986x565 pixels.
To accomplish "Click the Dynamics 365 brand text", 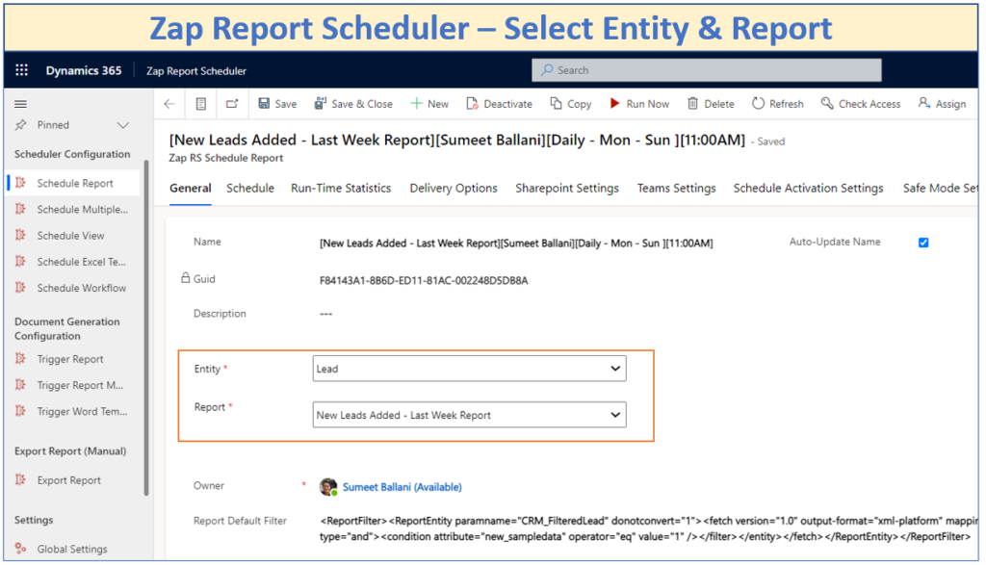I will click(x=84, y=70).
